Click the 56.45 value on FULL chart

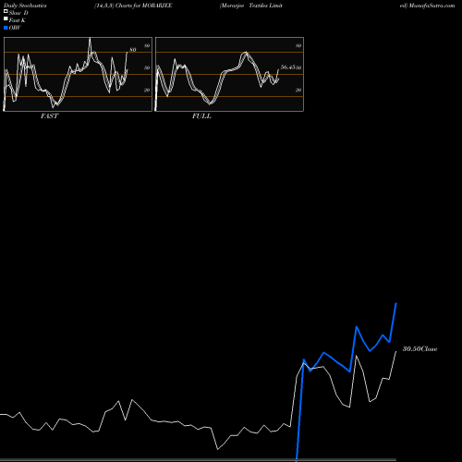pyautogui.click(x=287, y=67)
